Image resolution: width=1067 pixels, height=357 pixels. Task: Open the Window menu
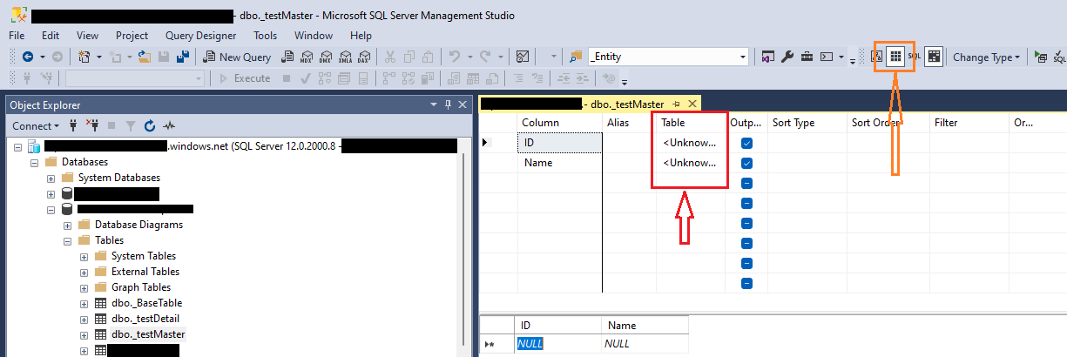click(x=314, y=36)
